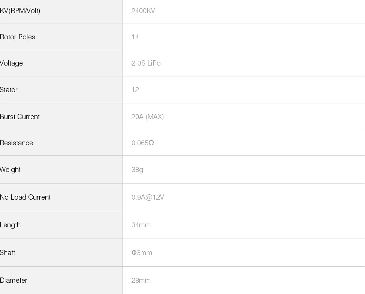The image size is (365, 294).
Task: Select the 0.065Ω resistance value
Action: (x=143, y=143)
